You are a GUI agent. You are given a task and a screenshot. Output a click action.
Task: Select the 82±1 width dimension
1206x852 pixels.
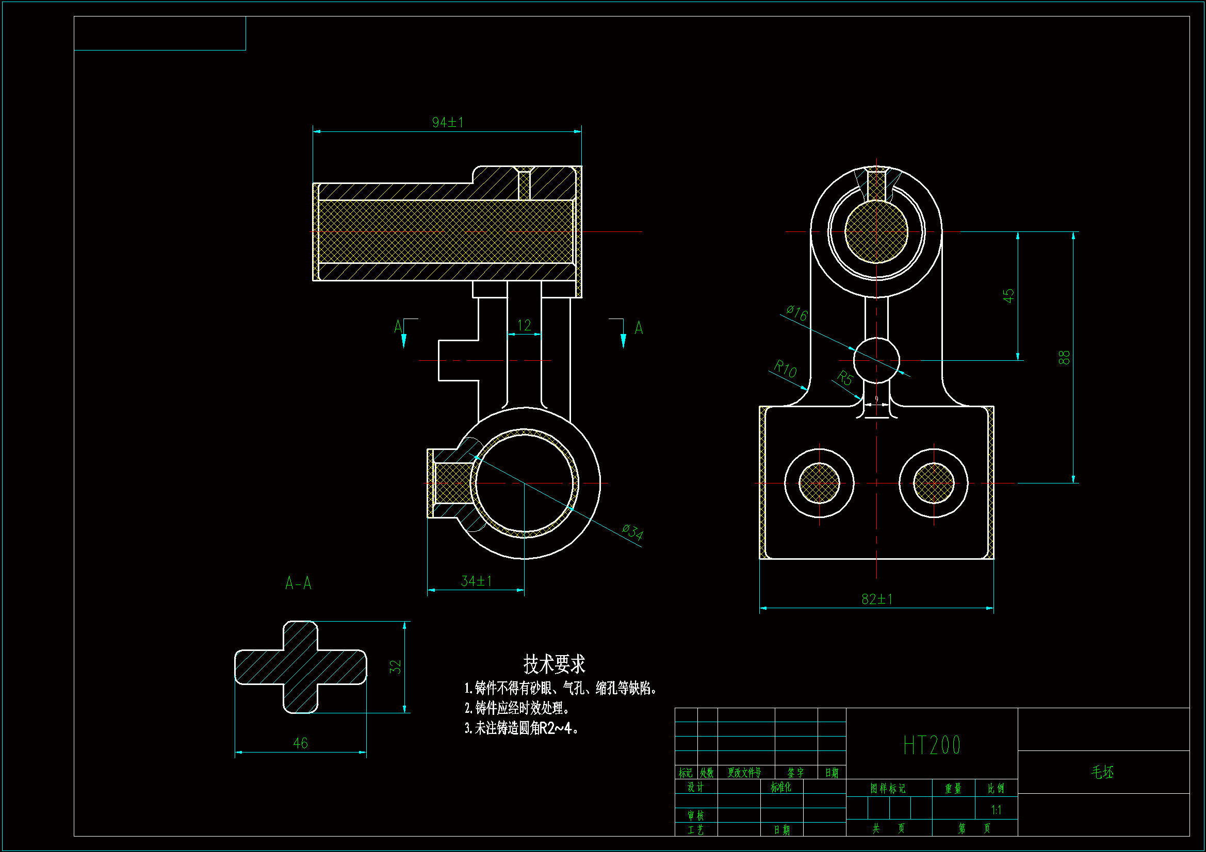[877, 599]
